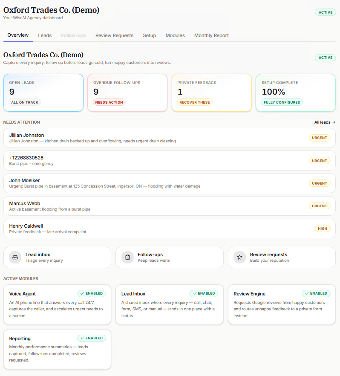Select the Voice Agent enabled checkmark
This screenshot has height=376, width=340.
pyautogui.click(x=82, y=293)
